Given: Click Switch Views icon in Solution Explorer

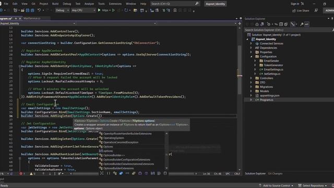Looking at the screenshot, I should click(262, 25).
